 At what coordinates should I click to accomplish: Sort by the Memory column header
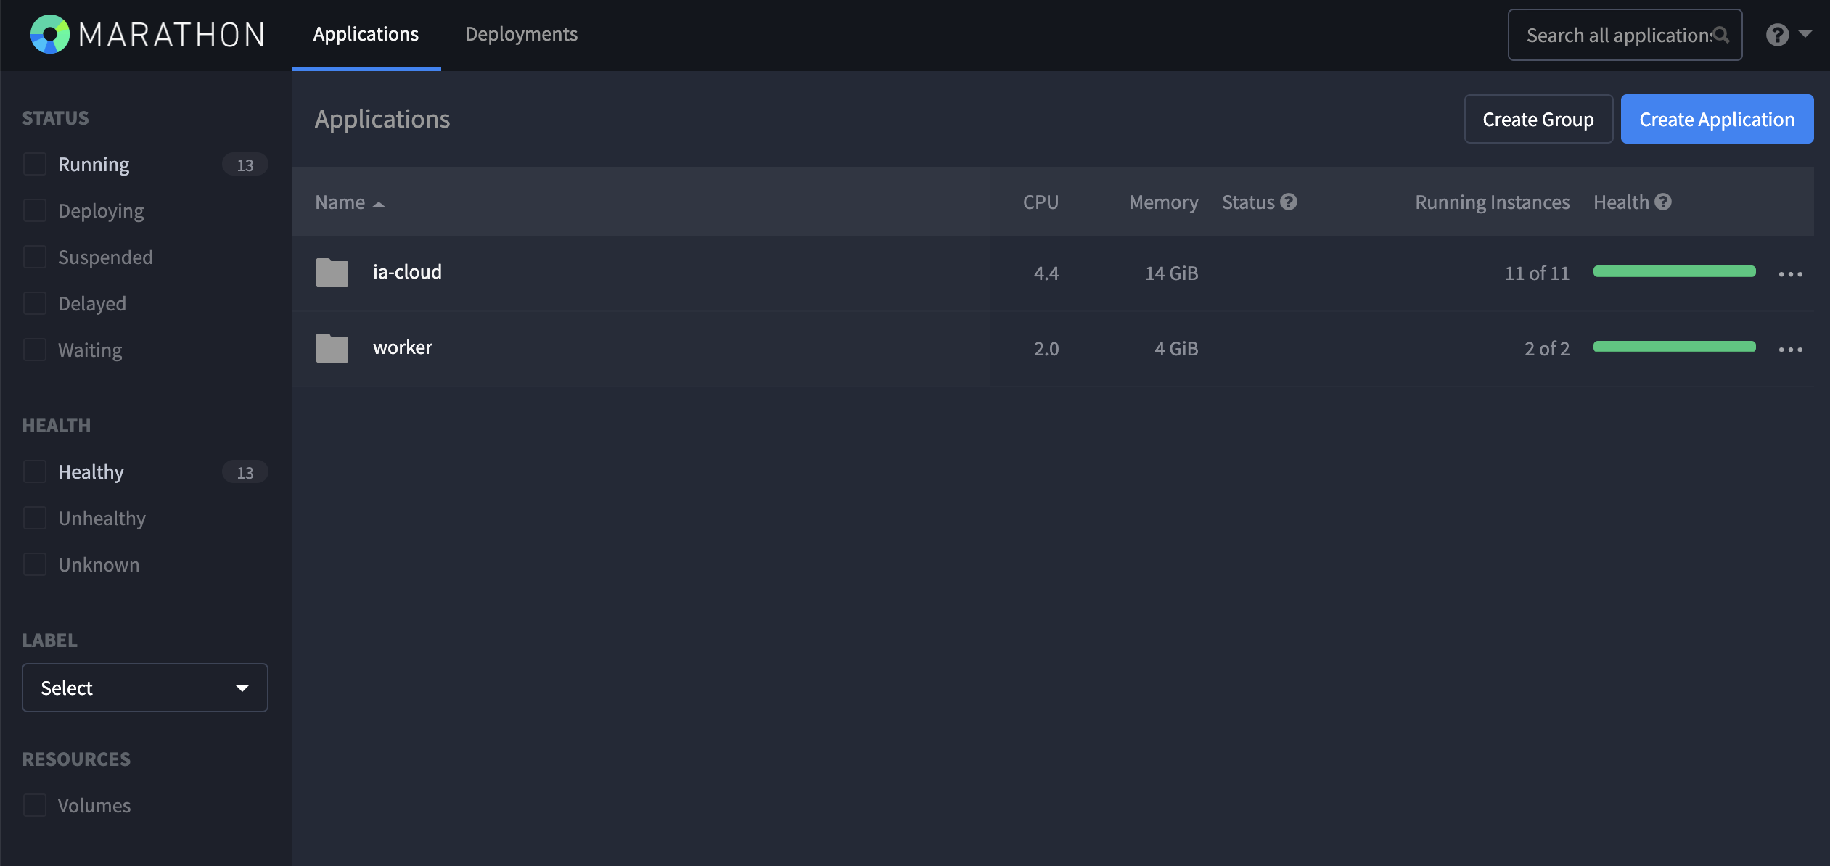click(x=1164, y=202)
